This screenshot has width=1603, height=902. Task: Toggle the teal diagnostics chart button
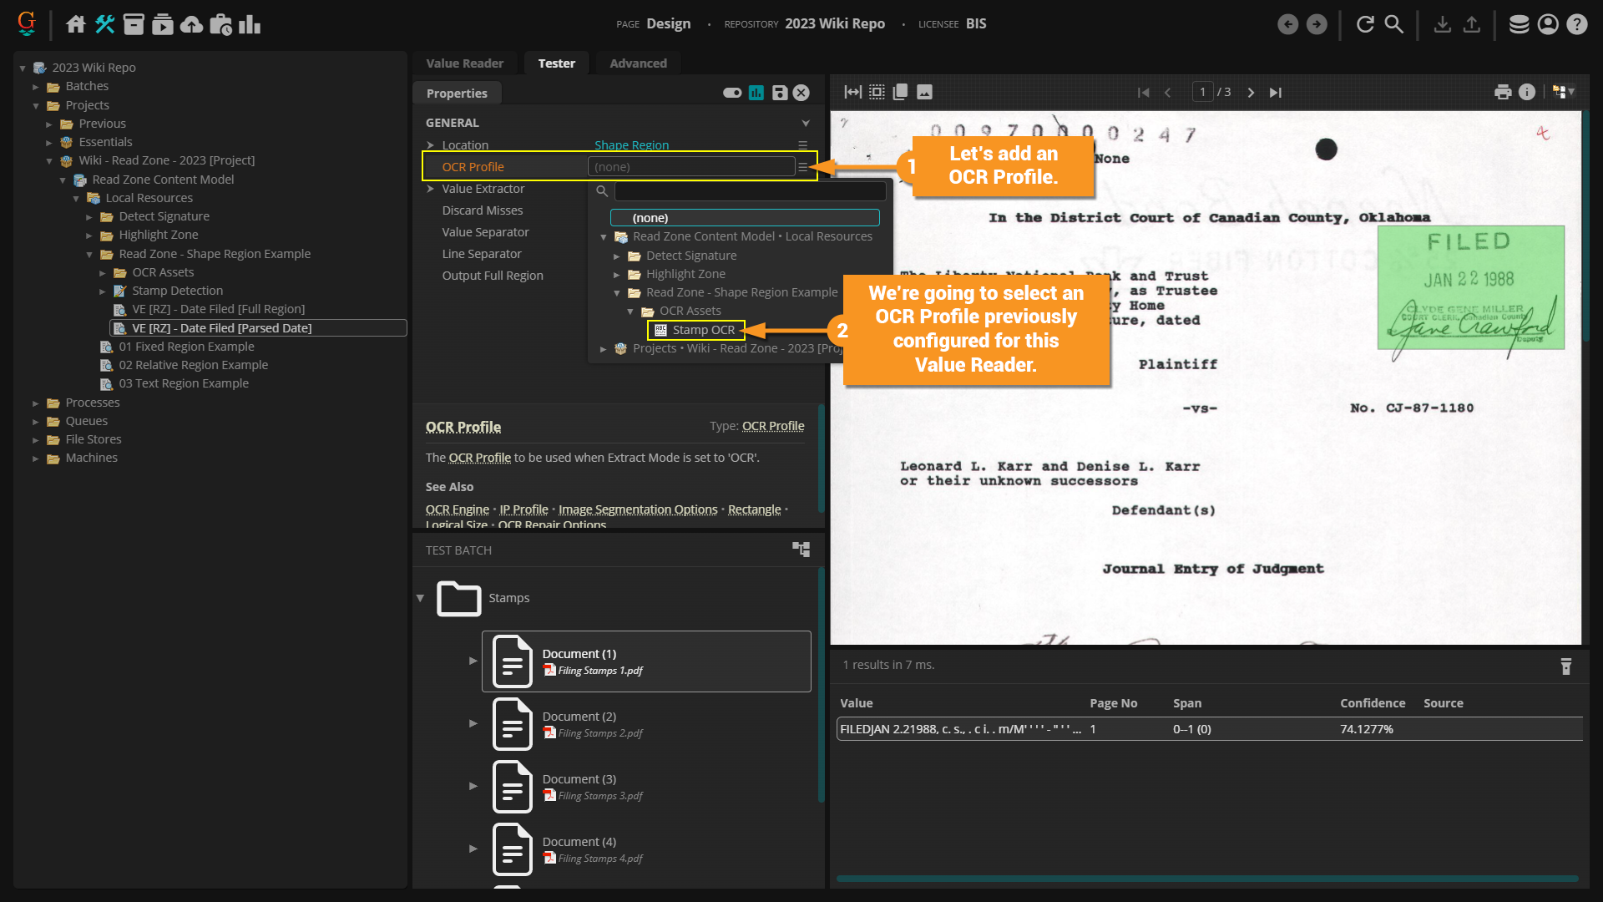pyautogui.click(x=756, y=93)
